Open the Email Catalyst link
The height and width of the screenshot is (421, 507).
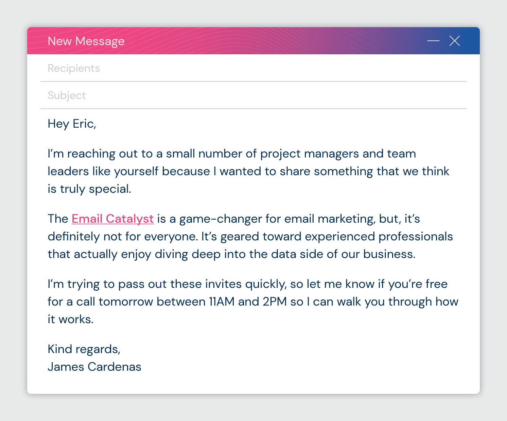112,219
